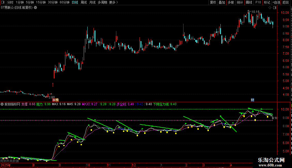Add stock with +自选 button
Screen dimensions: 292x168
click(x=276, y=2)
